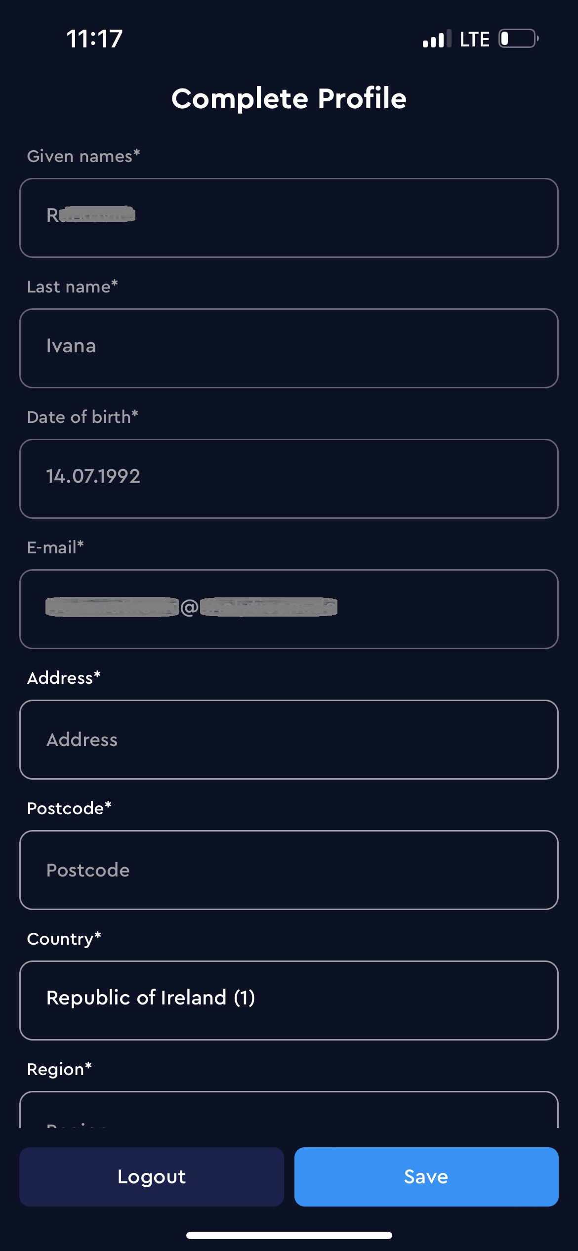The width and height of the screenshot is (578, 1251).
Task: Click the Last name field containing Ivana
Action: (289, 348)
